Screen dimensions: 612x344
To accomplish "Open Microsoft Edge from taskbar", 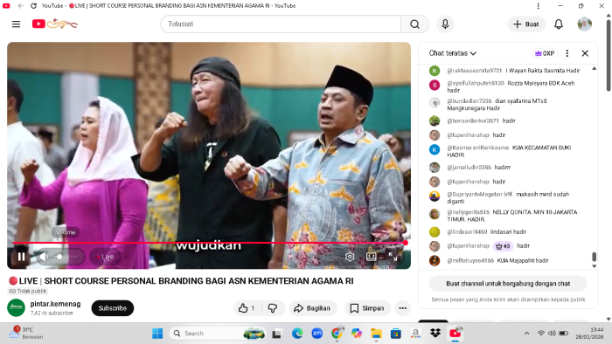I will point(297,334).
